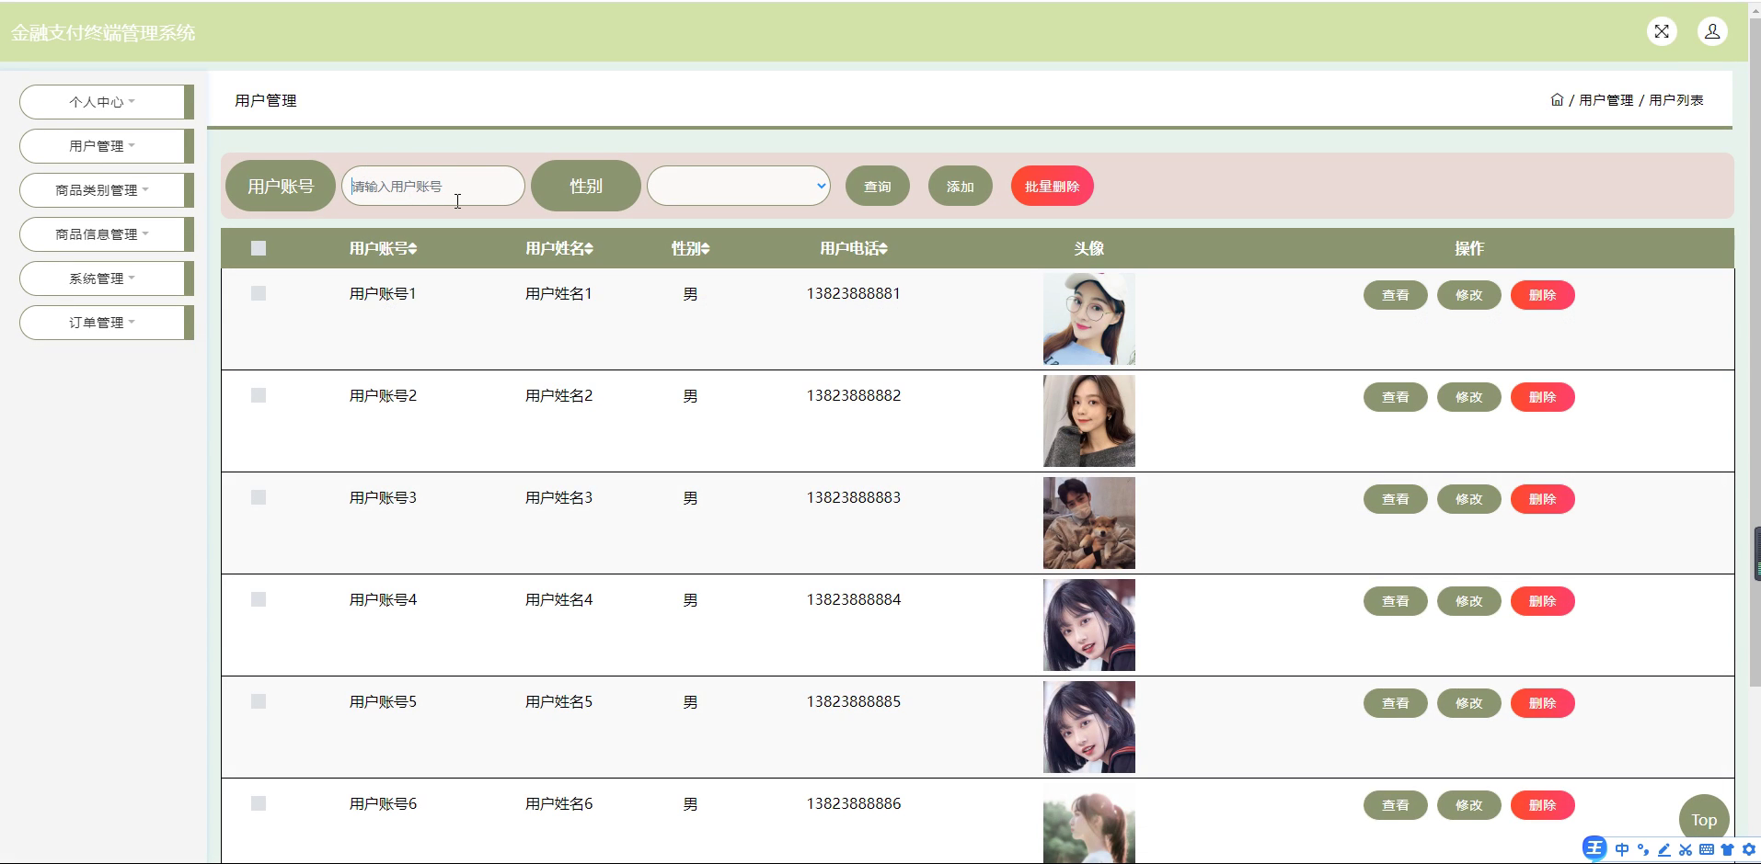The width and height of the screenshot is (1761, 864).
Task: Check the box for 用户账号5 row
Action: 259,701
